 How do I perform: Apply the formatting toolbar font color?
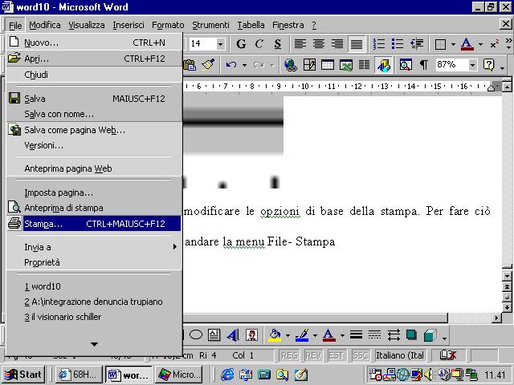click(467, 44)
